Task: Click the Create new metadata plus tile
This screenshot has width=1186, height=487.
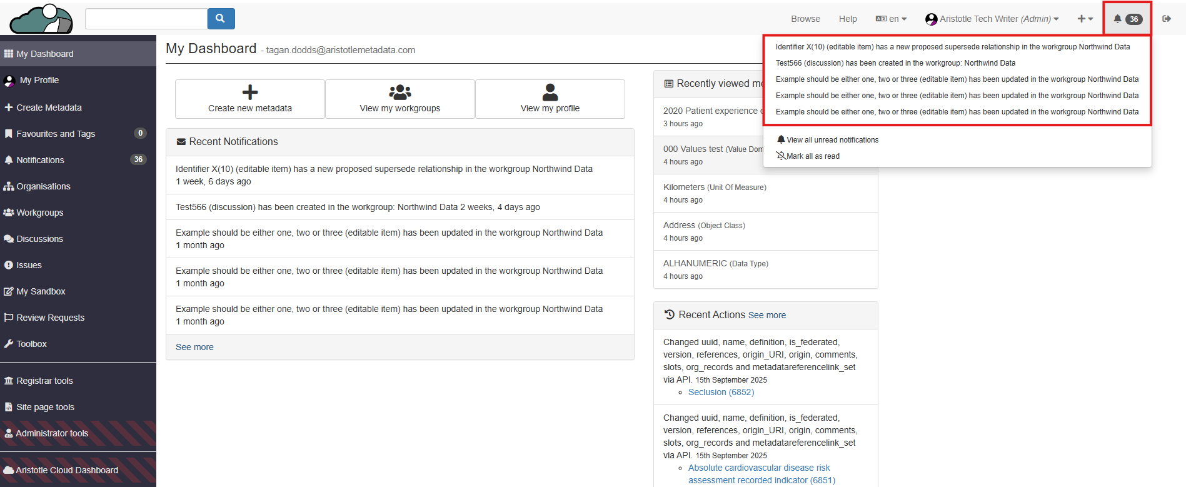Action: click(x=250, y=99)
